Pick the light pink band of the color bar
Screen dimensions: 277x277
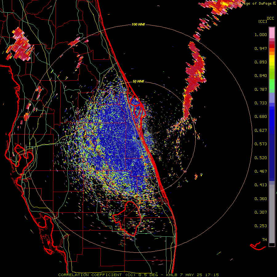tap(272, 33)
